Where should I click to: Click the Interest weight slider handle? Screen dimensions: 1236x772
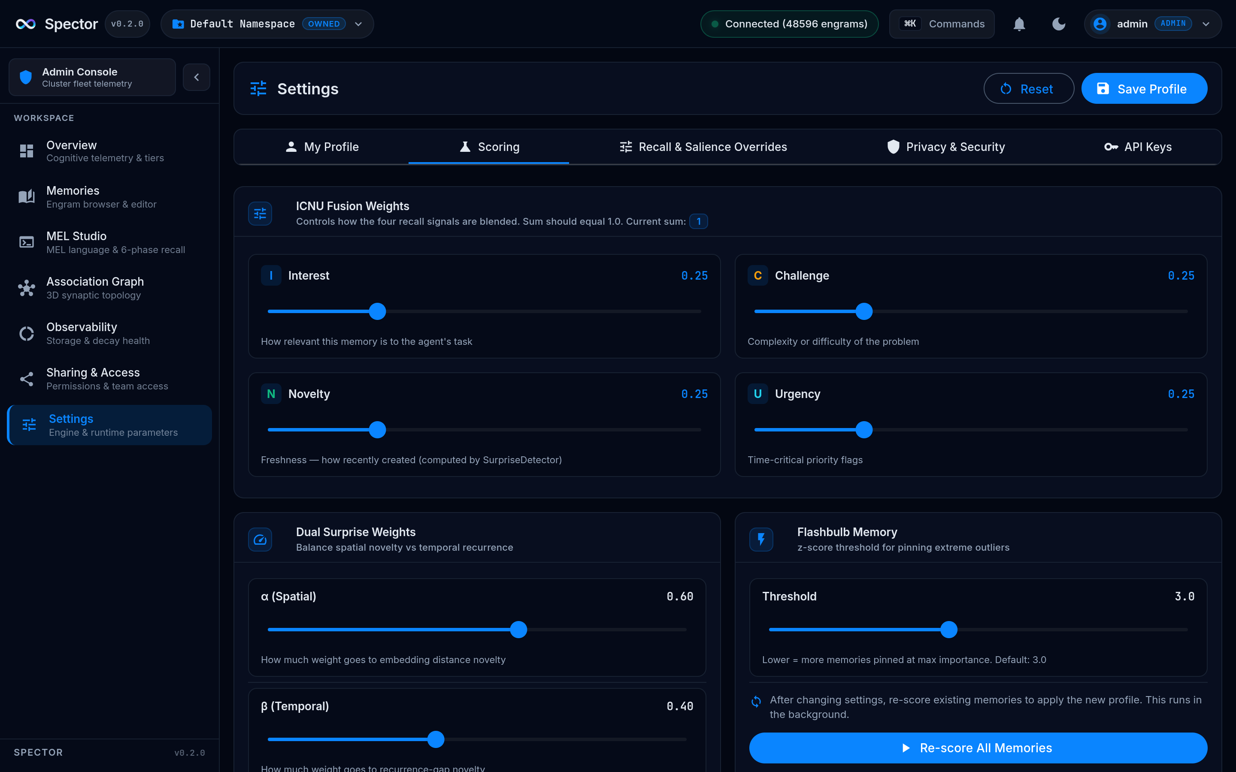[x=377, y=311]
